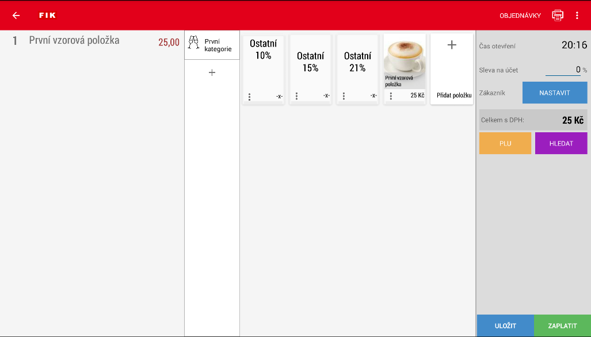Click the printer icon in top bar
This screenshot has height=337, width=591.
pos(558,16)
